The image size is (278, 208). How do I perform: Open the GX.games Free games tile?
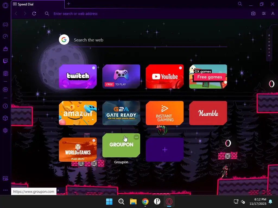click(x=208, y=76)
